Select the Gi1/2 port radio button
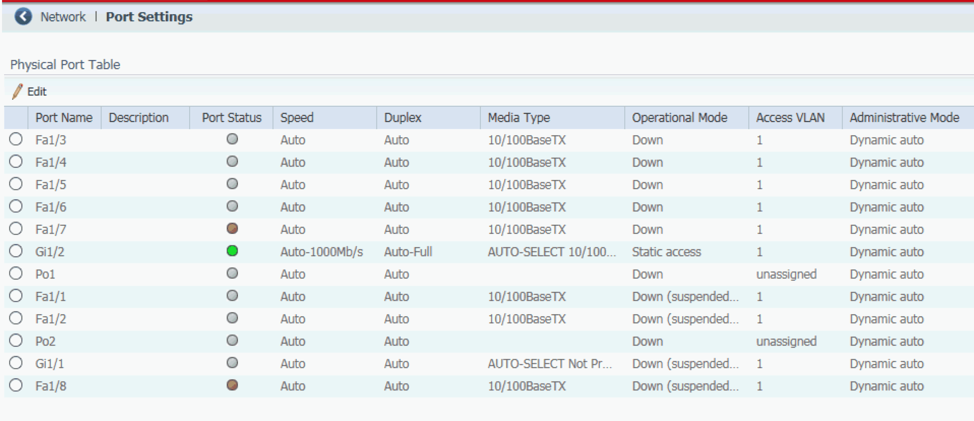This screenshot has height=421, width=974. click(16, 251)
